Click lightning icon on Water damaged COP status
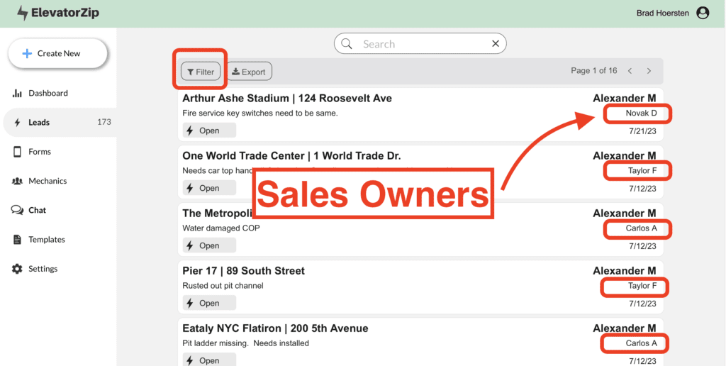 (x=190, y=245)
